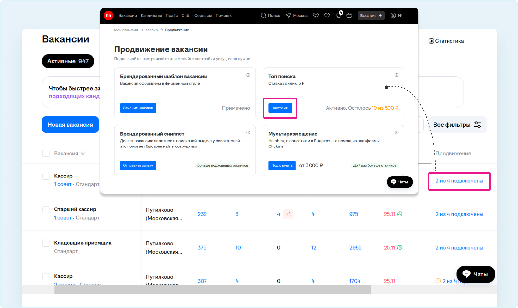The height and width of the screenshot is (308, 518).
Task: Select all vacancies with header checkbox
Action: coord(46,153)
